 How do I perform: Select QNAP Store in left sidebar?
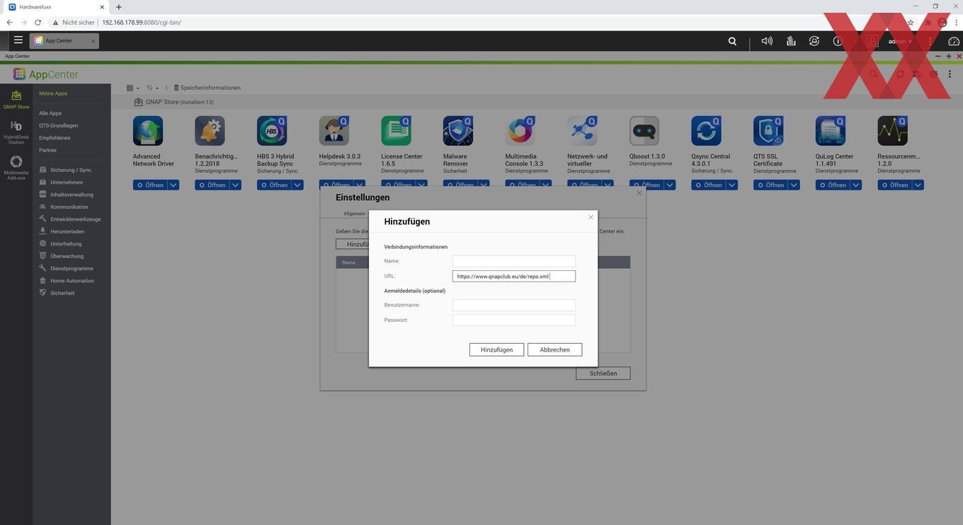[x=16, y=99]
